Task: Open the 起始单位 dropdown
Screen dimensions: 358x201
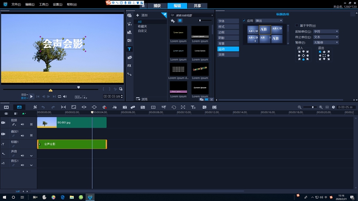Action: (x=326, y=31)
